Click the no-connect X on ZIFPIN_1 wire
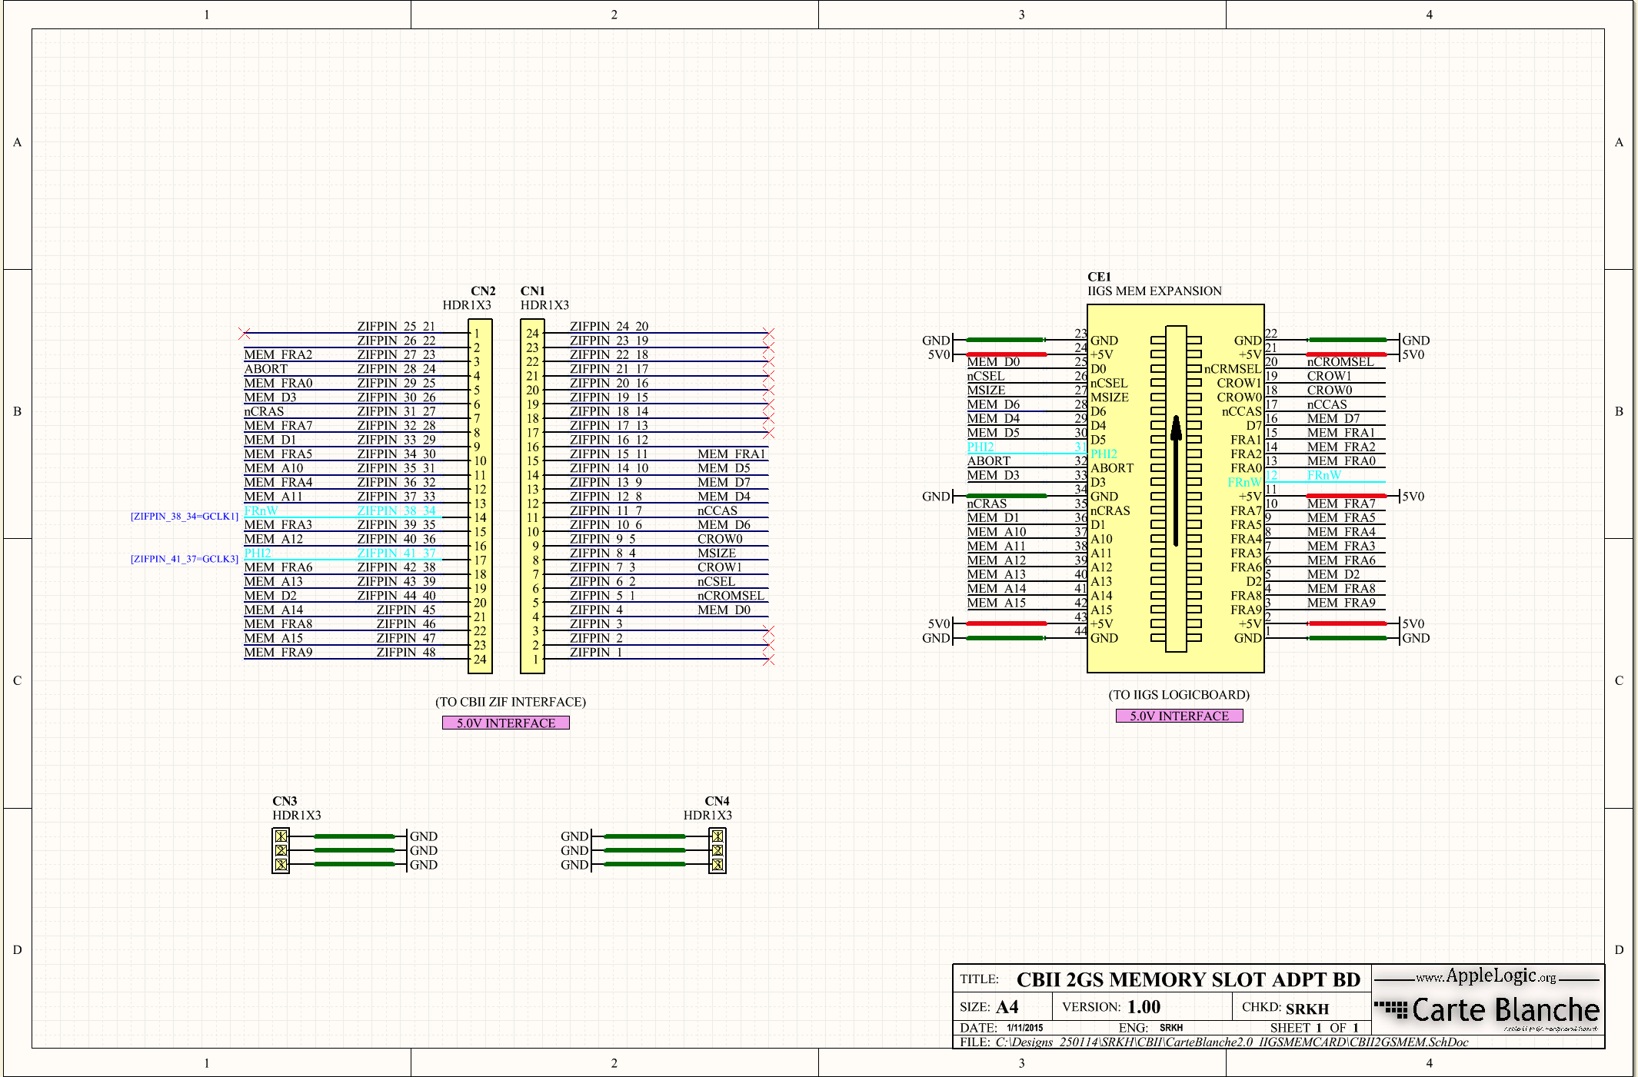This screenshot has height=1077, width=1638. tap(768, 660)
